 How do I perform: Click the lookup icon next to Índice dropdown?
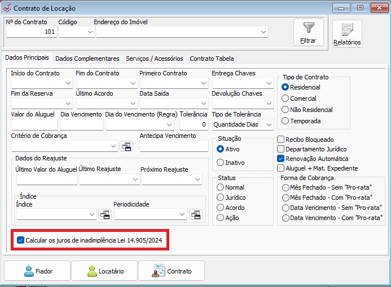[104, 214]
